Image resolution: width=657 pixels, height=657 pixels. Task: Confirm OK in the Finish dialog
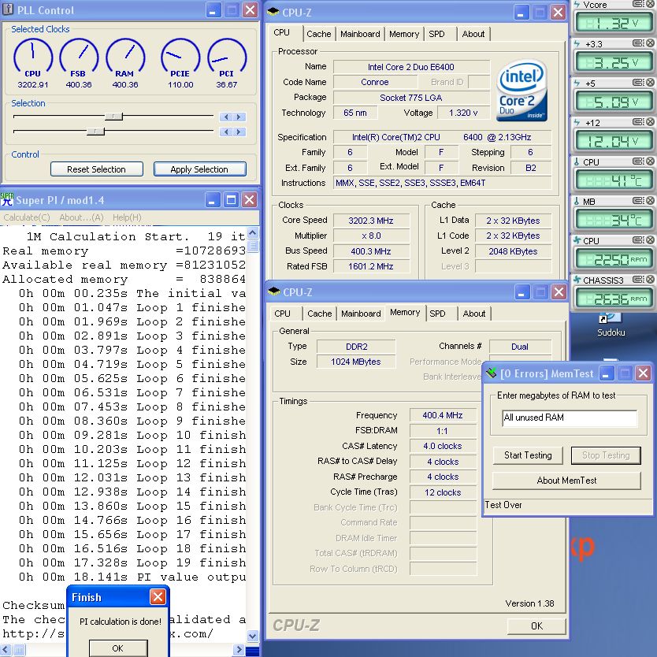tap(117, 648)
